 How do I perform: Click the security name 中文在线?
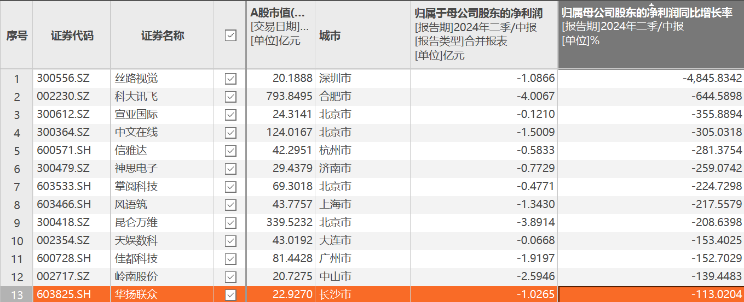136,133
